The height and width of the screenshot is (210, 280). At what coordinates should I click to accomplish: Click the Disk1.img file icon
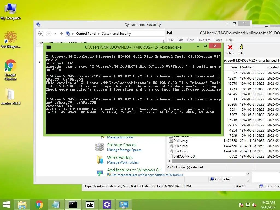tap(171, 141)
